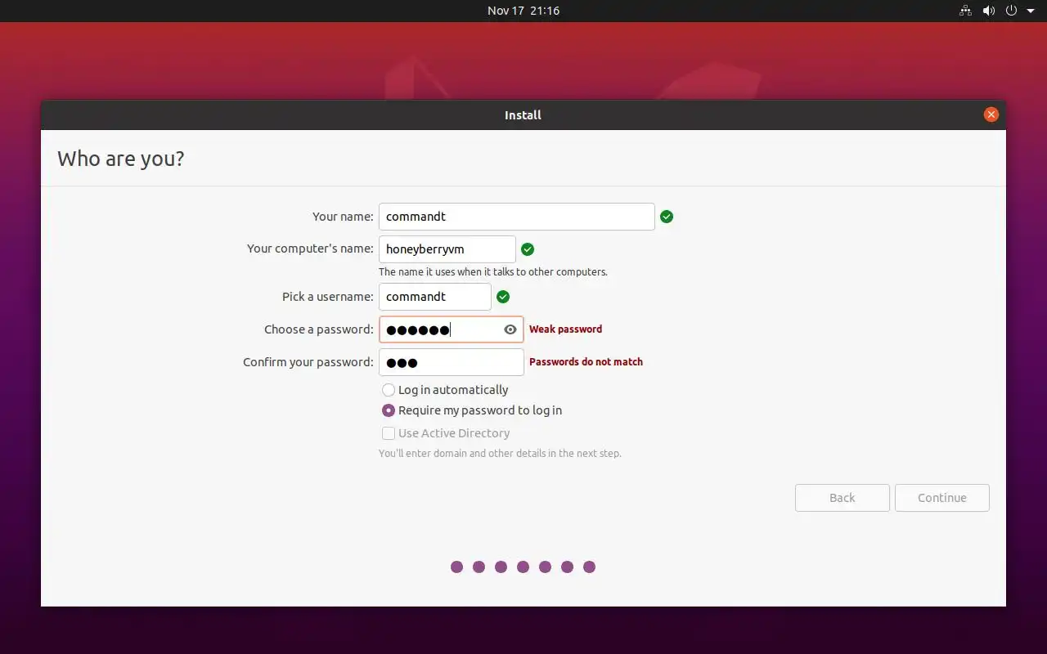1047x654 pixels.
Task: Click the power icon in top bar
Action: coord(1011,11)
